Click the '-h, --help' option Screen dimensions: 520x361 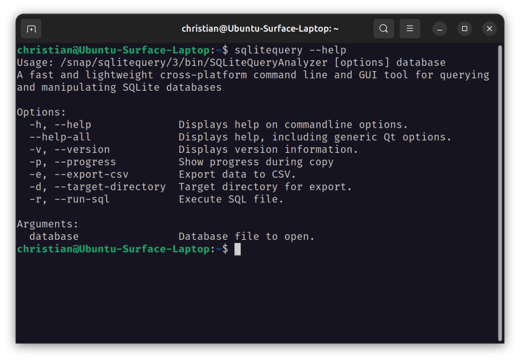coord(60,124)
